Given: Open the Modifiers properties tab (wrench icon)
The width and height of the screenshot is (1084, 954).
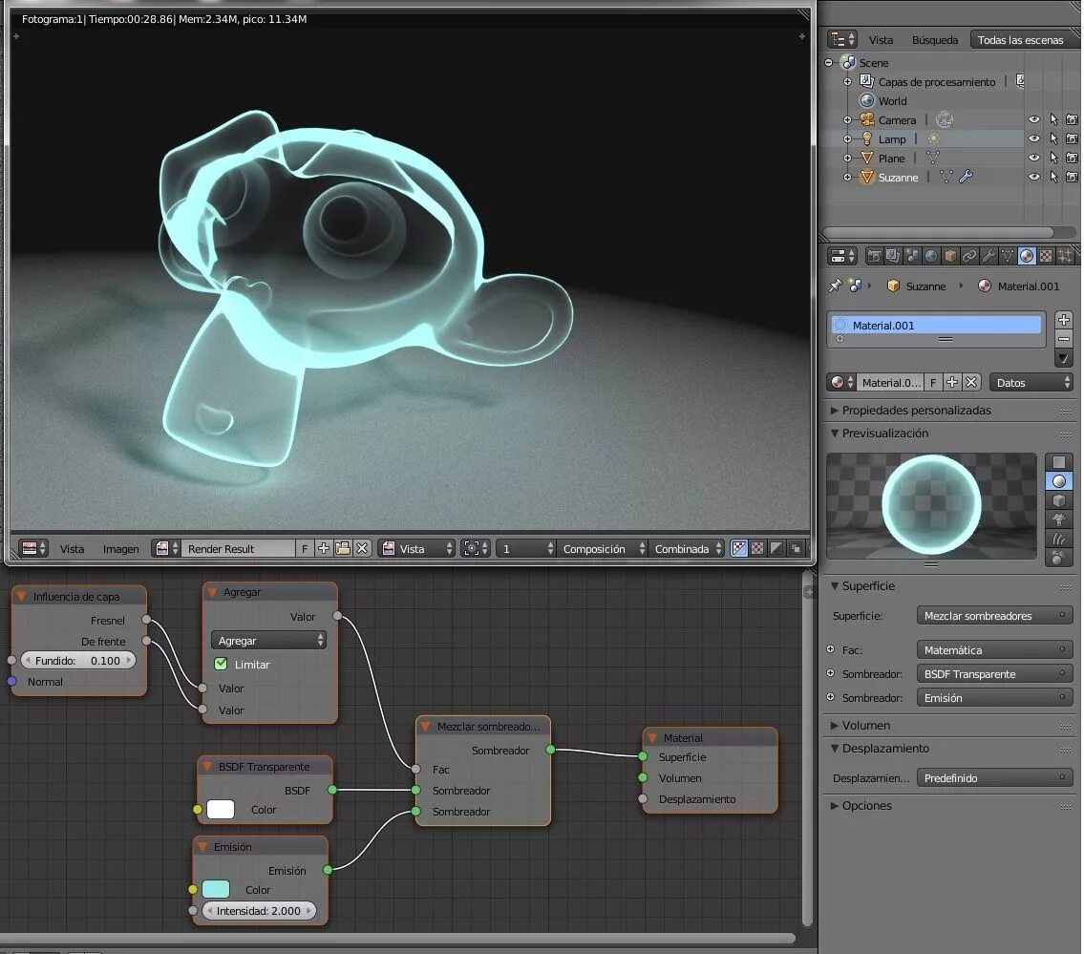Looking at the screenshot, I should point(988,257).
